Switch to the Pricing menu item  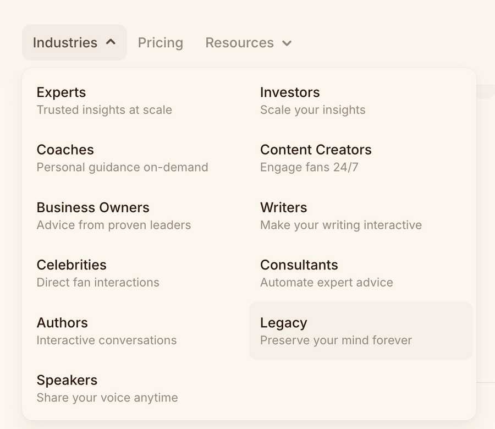[x=160, y=42]
